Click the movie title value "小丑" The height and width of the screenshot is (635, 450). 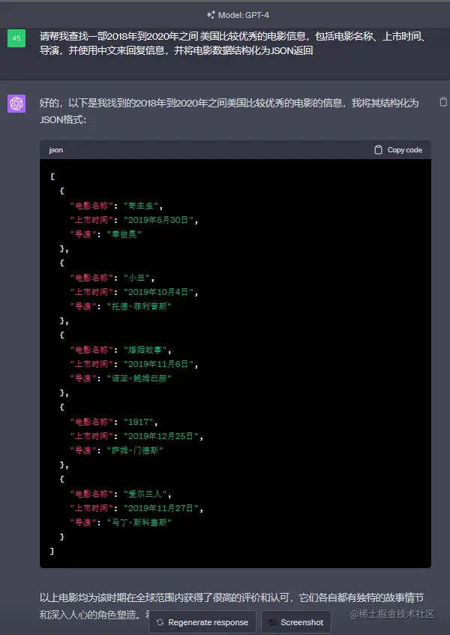[136, 278]
